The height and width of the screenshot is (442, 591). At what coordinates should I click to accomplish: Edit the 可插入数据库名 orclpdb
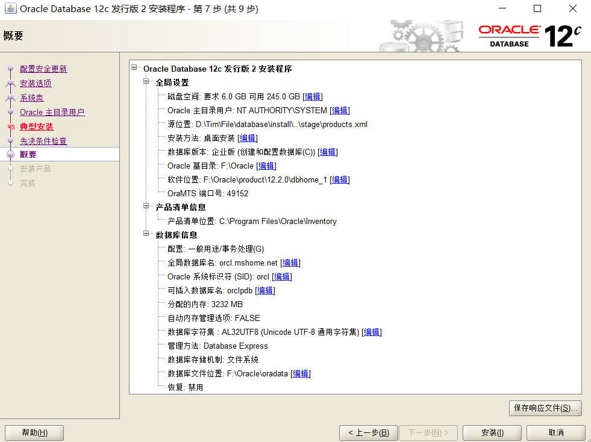(x=265, y=290)
